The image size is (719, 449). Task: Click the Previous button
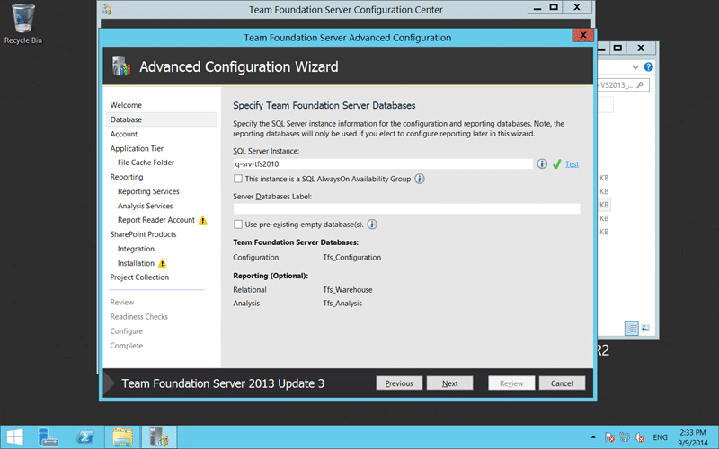pos(399,383)
